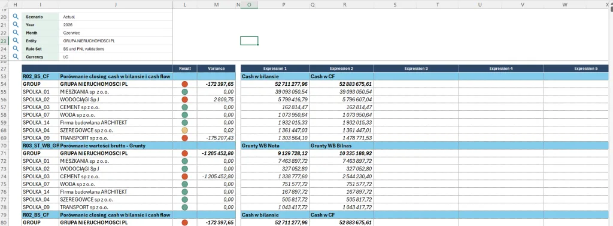The height and width of the screenshot is (226, 613).
Task: Click the variance value '2 809,75'
Action: click(x=223, y=100)
